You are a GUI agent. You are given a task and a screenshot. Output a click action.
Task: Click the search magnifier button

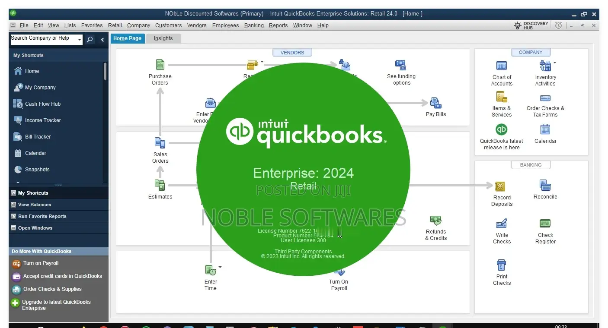point(90,40)
